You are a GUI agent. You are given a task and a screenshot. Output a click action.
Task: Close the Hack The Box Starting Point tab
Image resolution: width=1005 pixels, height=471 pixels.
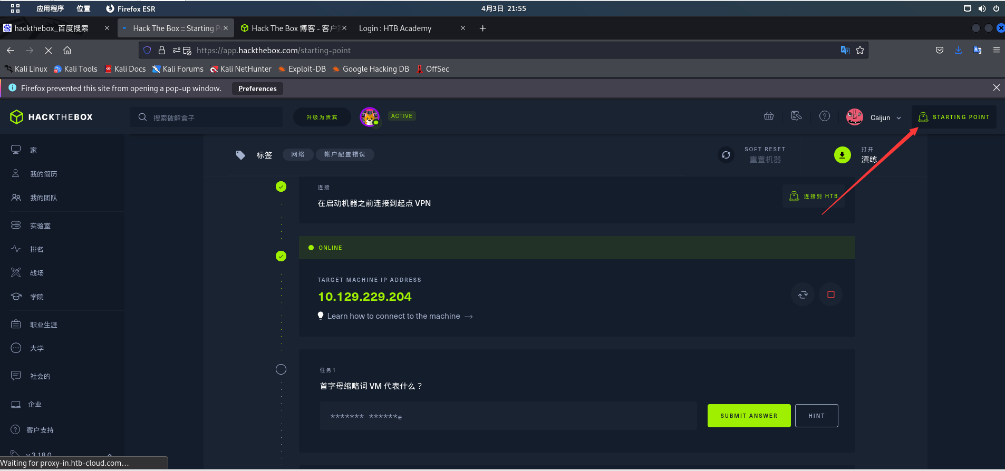click(226, 28)
